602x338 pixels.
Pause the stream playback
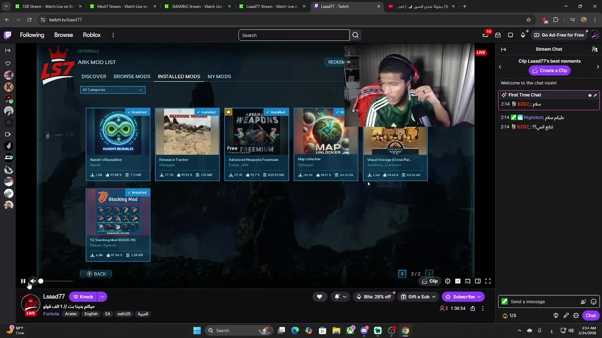23,281
